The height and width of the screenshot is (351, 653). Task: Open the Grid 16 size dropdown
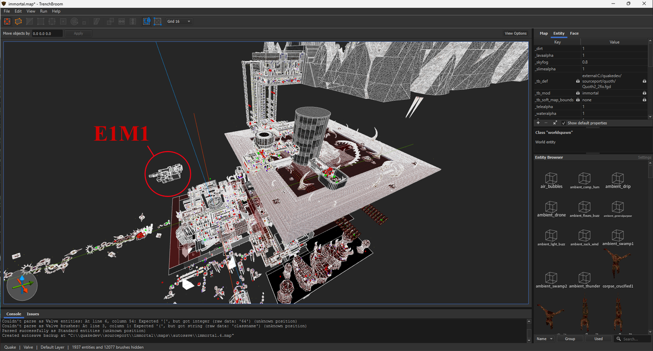coord(179,21)
